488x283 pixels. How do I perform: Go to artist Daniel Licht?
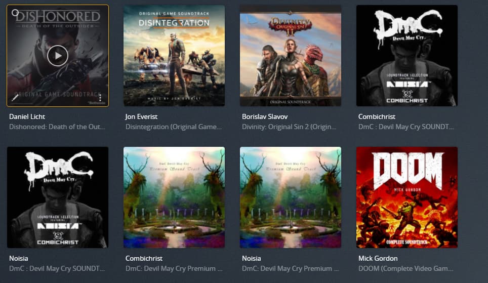pyautogui.click(x=27, y=117)
